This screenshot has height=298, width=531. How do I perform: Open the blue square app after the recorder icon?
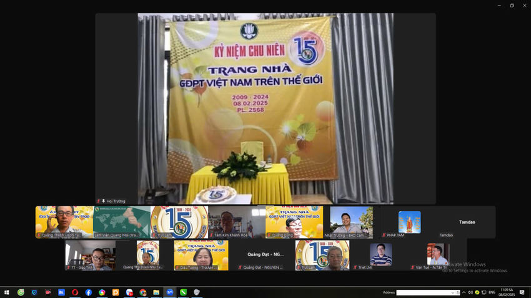click(x=61, y=292)
